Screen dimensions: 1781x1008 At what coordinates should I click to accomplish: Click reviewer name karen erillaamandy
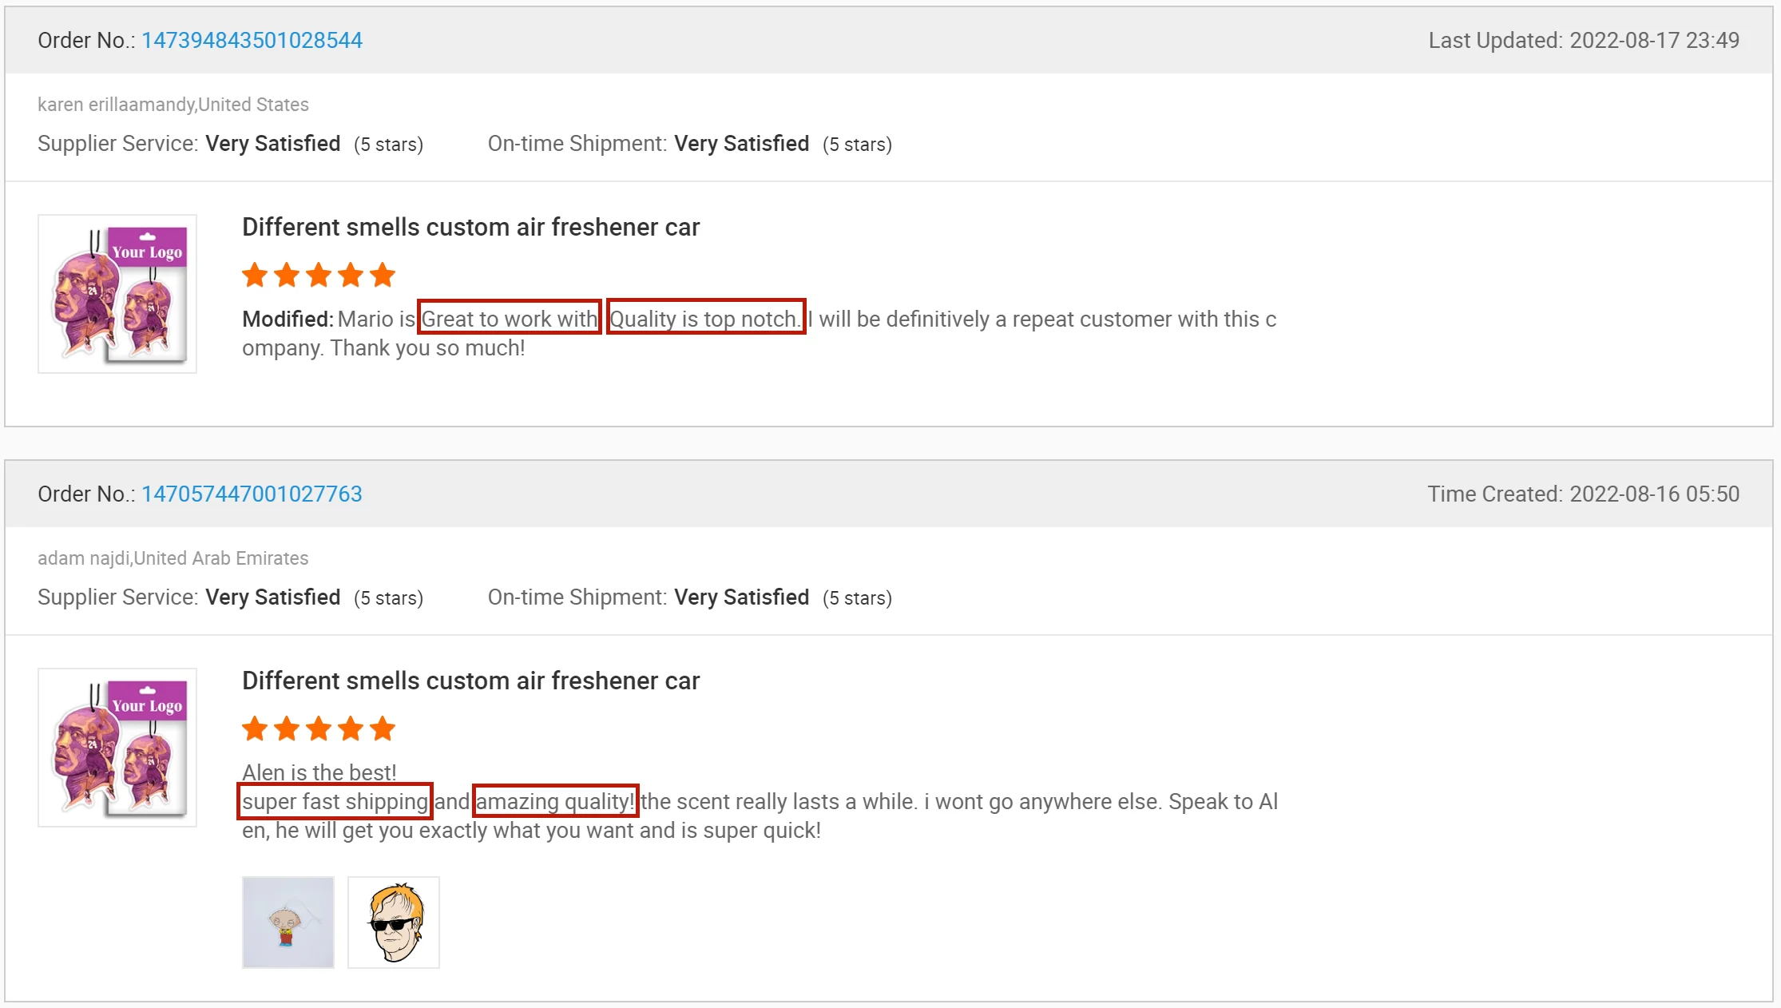117,105
